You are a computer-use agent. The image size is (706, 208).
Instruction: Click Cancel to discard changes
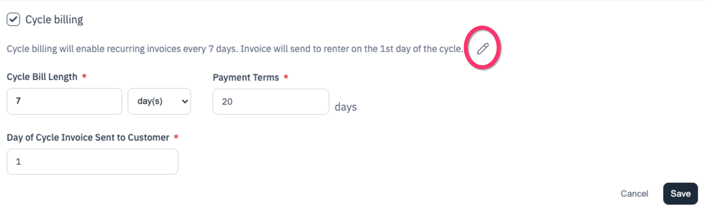(x=635, y=193)
